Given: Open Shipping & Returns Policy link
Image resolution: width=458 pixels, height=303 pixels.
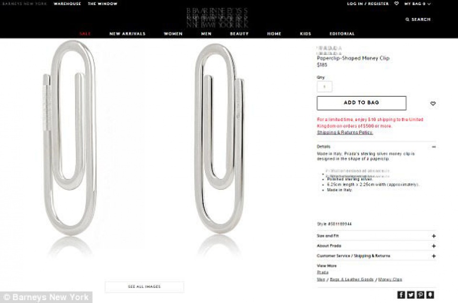Looking at the screenshot, I should (345, 132).
